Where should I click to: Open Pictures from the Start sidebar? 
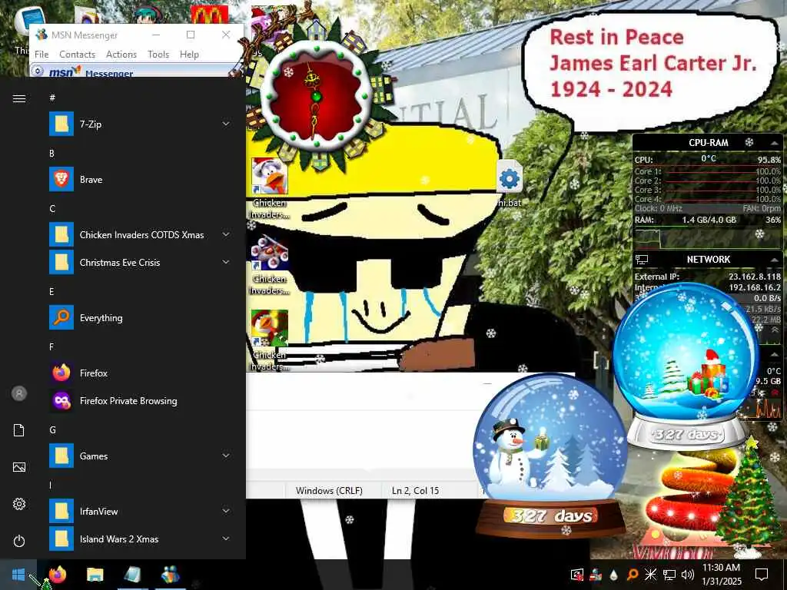pyautogui.click(x=19, y=467)
